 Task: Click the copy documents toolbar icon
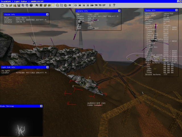(x=7, y=5)
